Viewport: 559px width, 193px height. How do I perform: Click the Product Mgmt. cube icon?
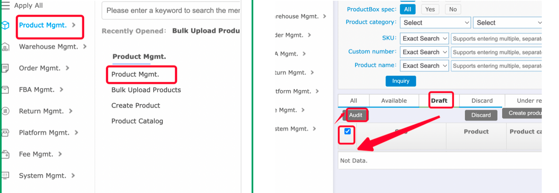pos(5,25)
